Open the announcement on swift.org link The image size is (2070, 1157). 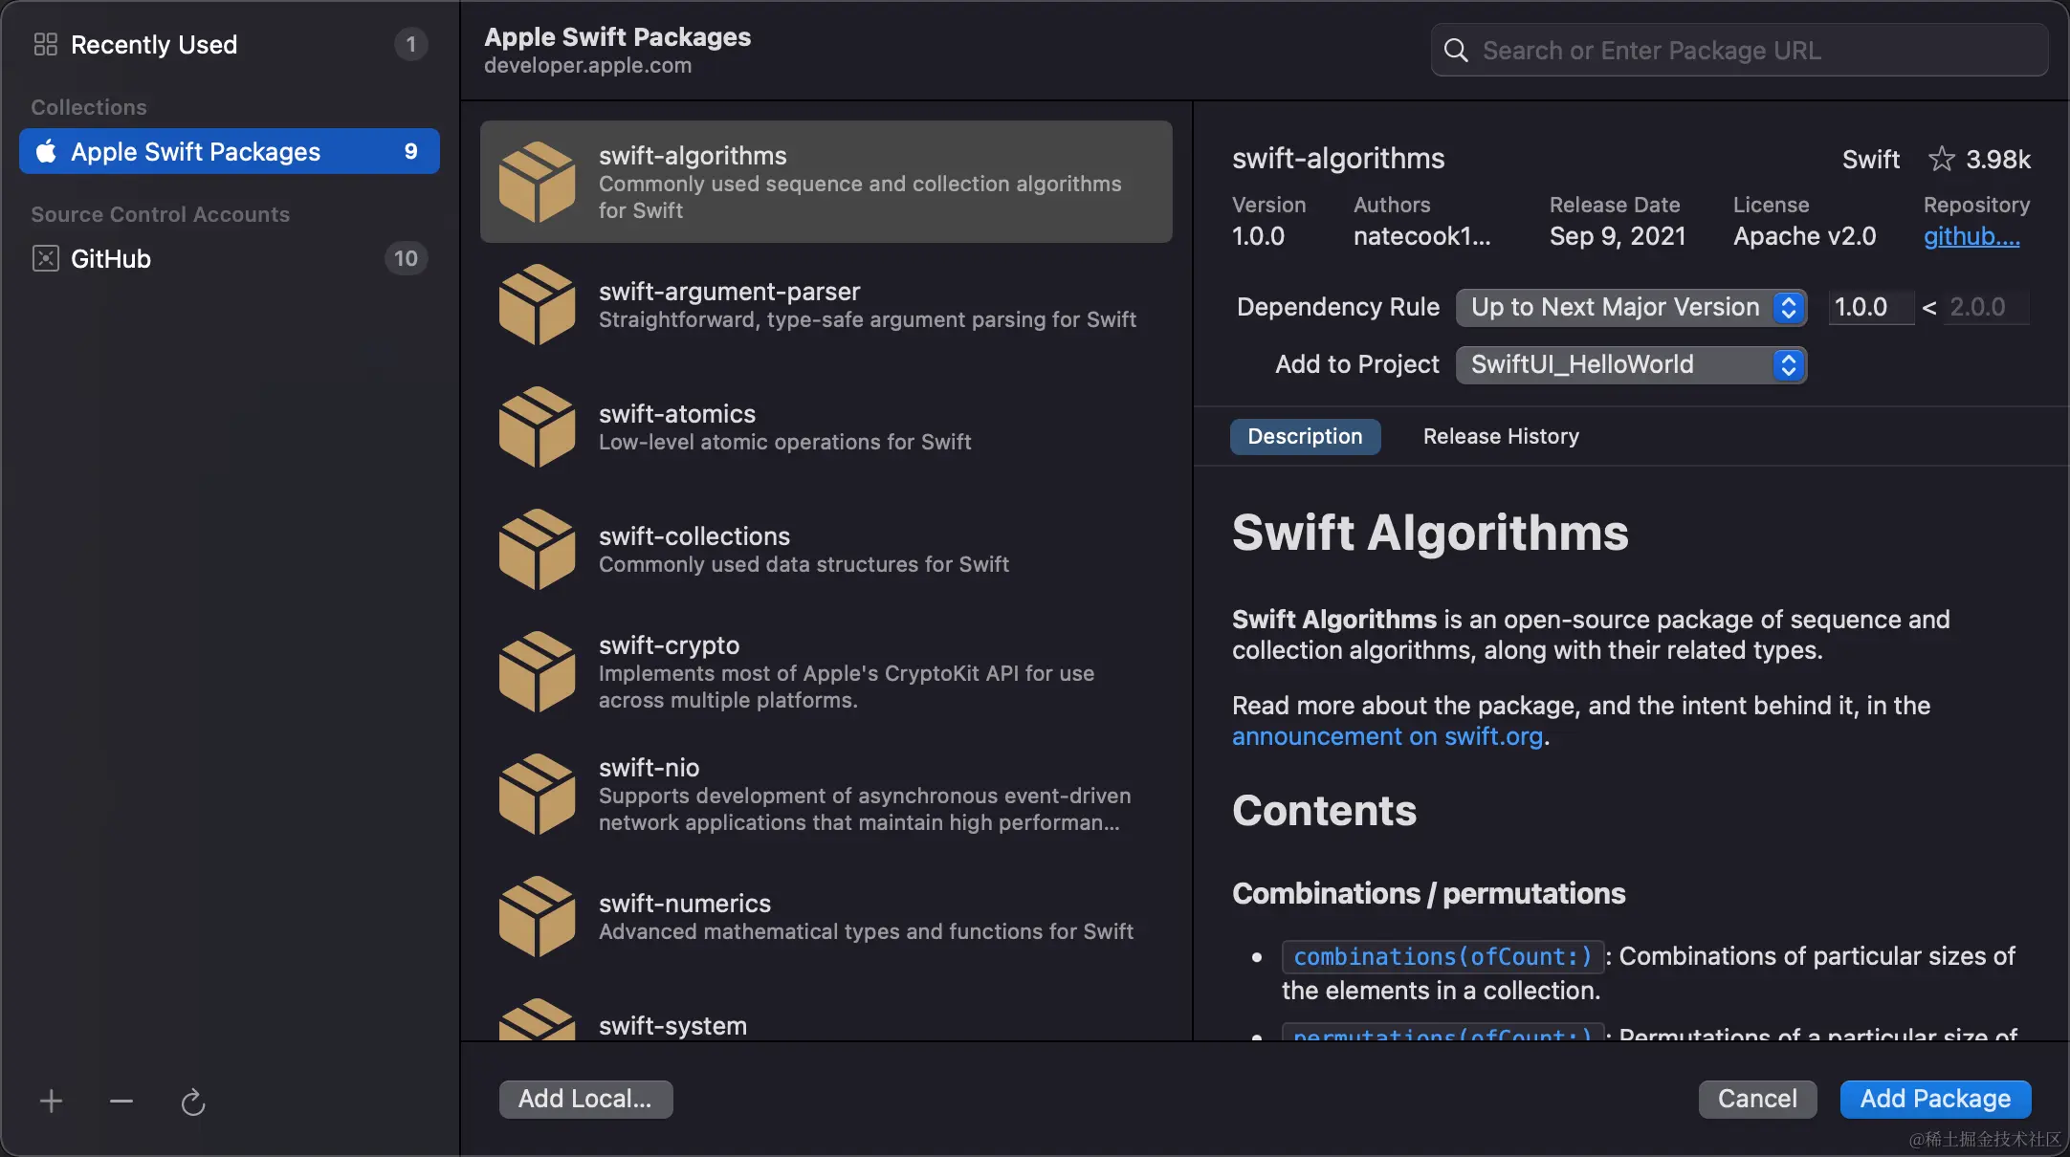click(x=1387, y=736)
